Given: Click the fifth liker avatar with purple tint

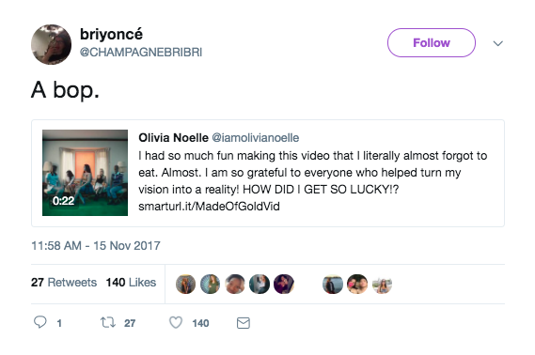Looking at the screenshot, I should click(284, 284).
